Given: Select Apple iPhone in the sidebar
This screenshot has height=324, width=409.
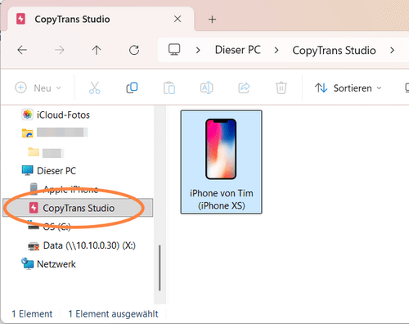Looking at the screenshot, I should pos(64,189).
